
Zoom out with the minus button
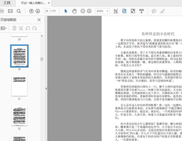pos(83,11)
